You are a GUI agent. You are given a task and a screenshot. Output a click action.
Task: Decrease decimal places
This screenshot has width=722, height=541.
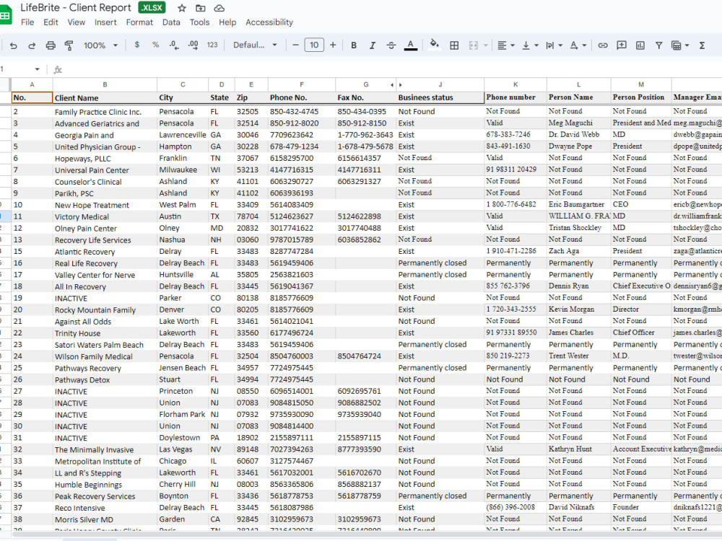pos(173,45)
